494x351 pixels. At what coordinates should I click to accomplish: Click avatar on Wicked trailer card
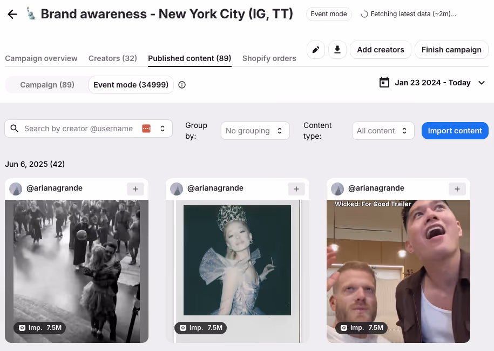point(337,189)
